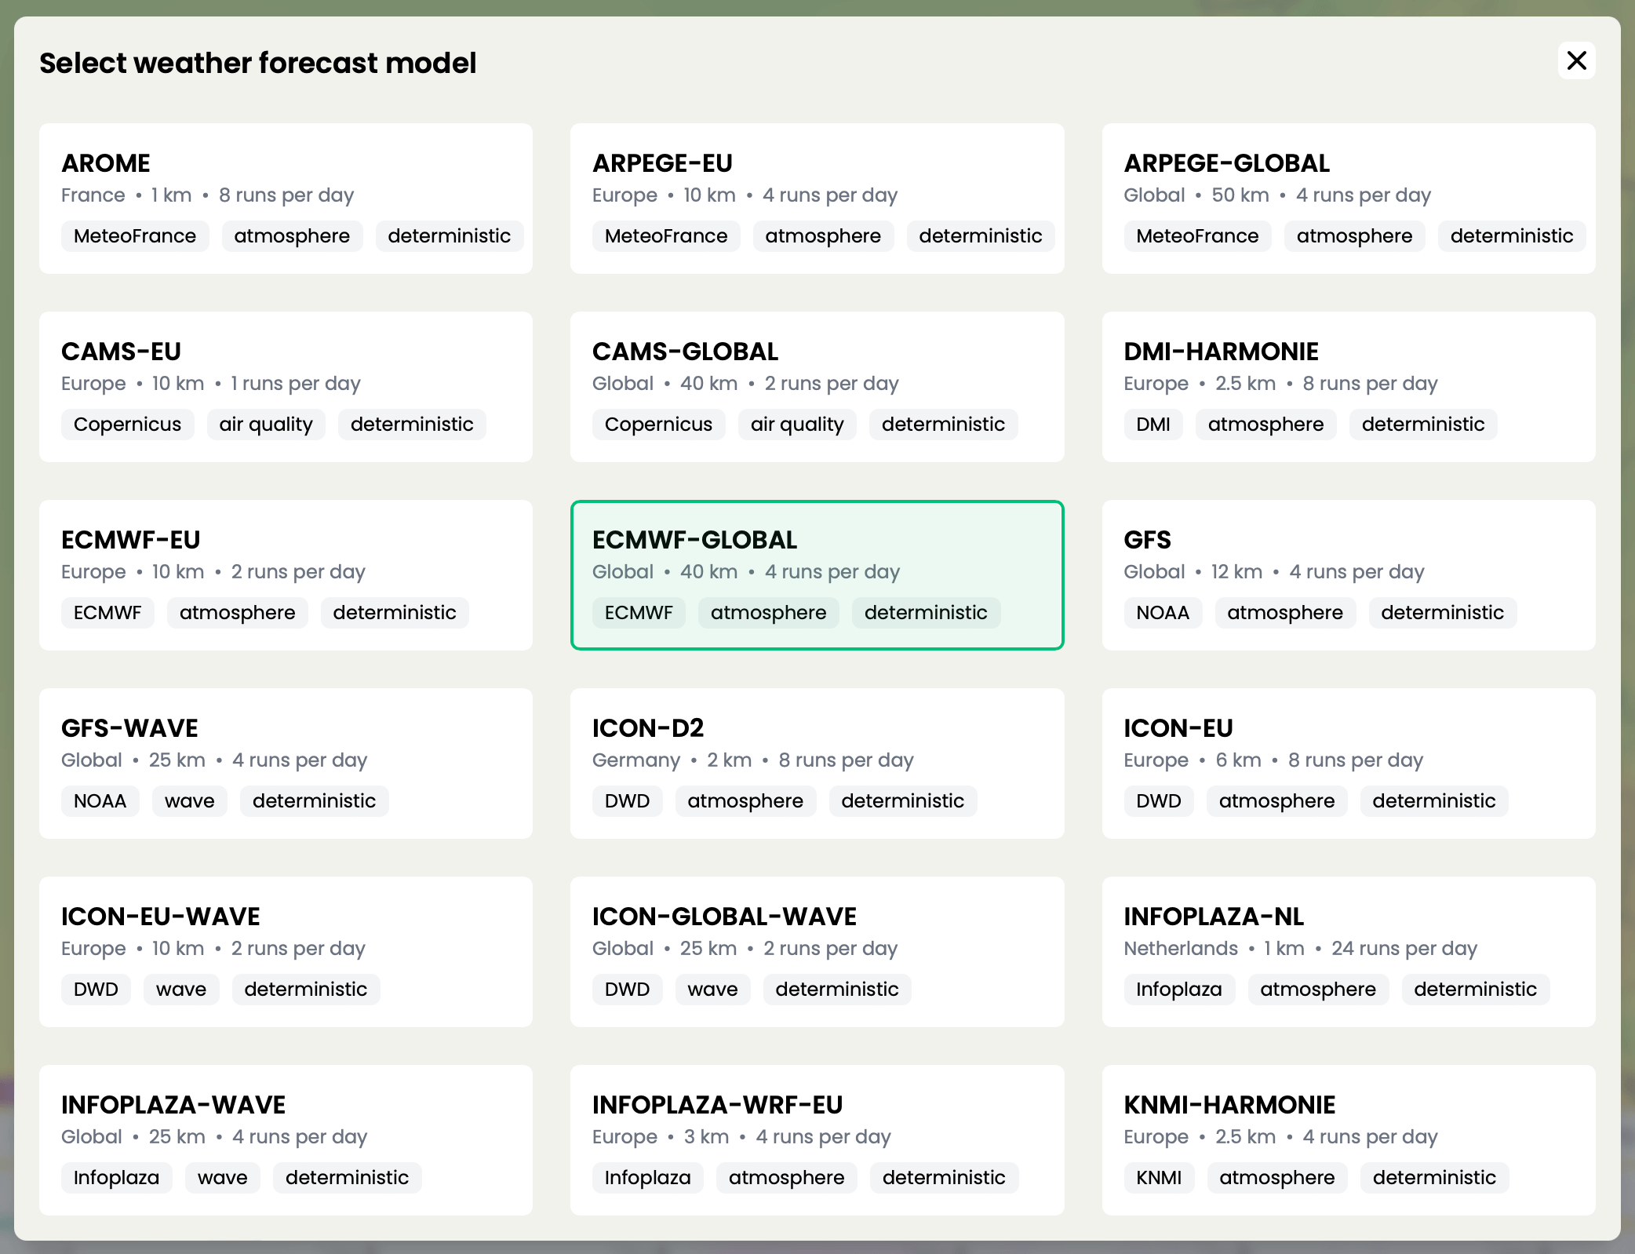Click the Copernicus tag under CAMS-GLOBAL

[659, 424]
